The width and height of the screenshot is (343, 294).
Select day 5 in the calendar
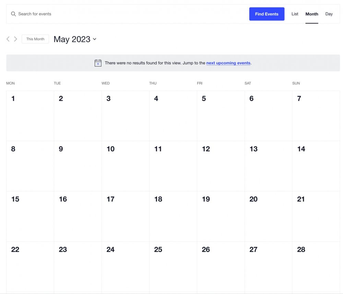(204, 99)
